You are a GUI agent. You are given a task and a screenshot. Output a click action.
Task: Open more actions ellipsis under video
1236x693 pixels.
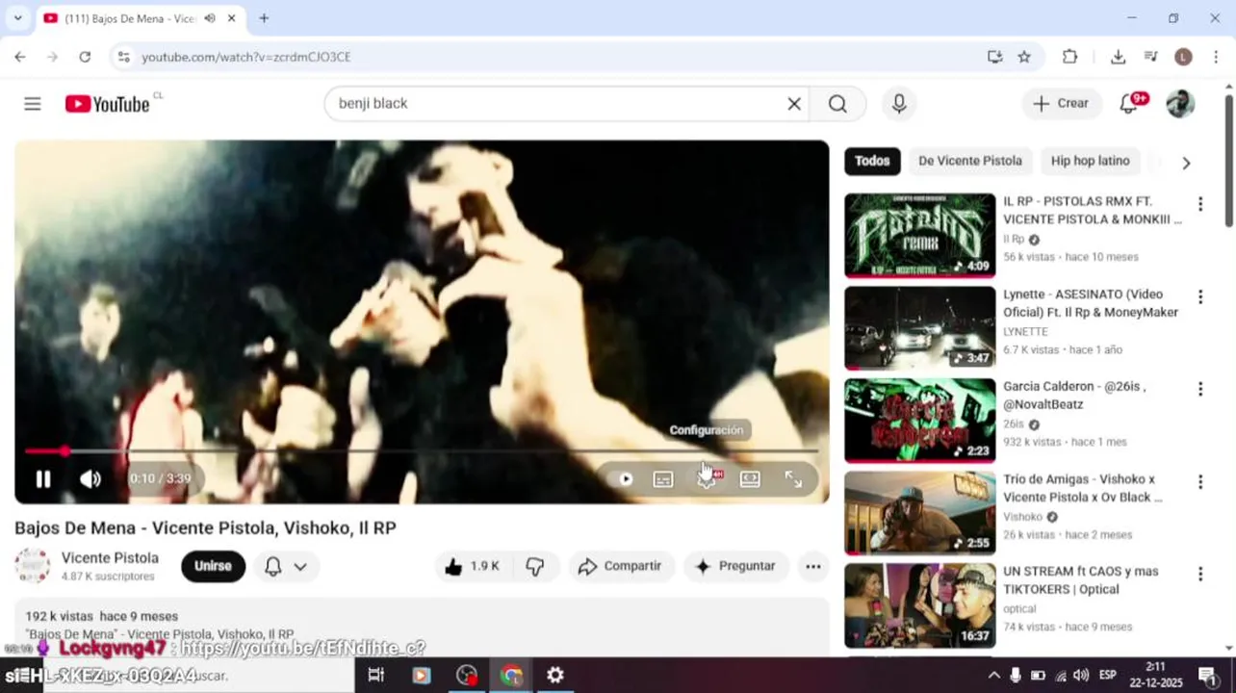click(x=813, y=567)
